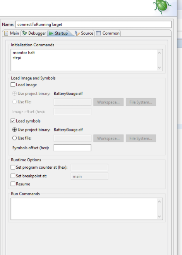Switch to the Debugger tab

(x=34, y=33)
